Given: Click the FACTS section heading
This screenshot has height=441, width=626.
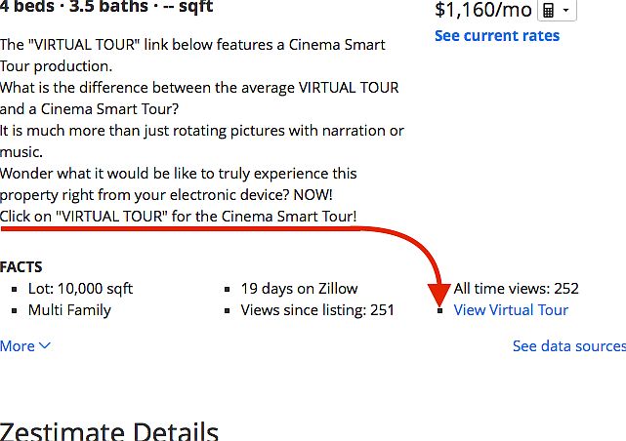Looking at the screenshot, I should click(21, 267).
